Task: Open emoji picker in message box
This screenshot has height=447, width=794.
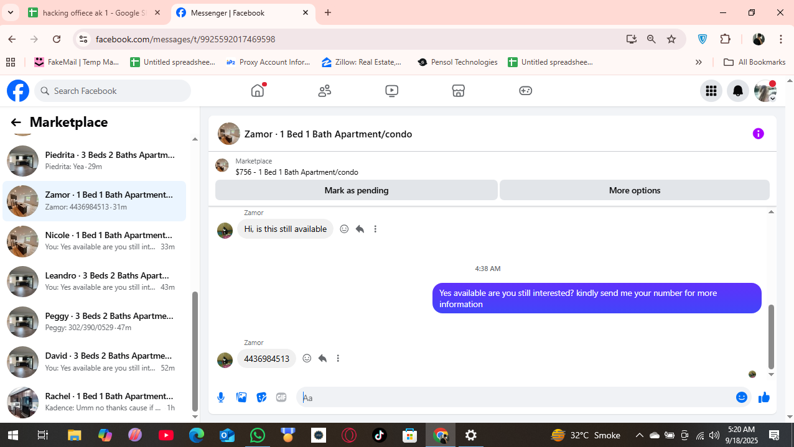Action: click(x=742, y=397)
